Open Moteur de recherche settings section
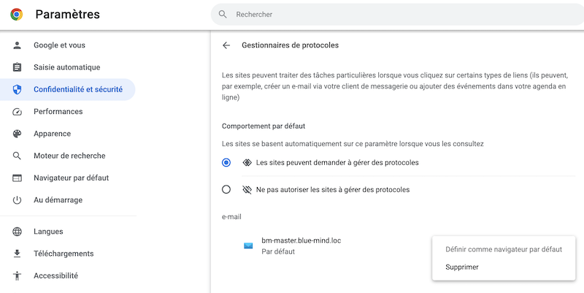584x293 pixels. [68, 156]
